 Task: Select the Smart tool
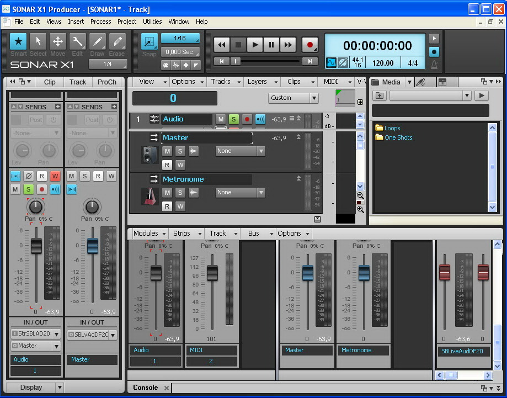coord(18,41)
